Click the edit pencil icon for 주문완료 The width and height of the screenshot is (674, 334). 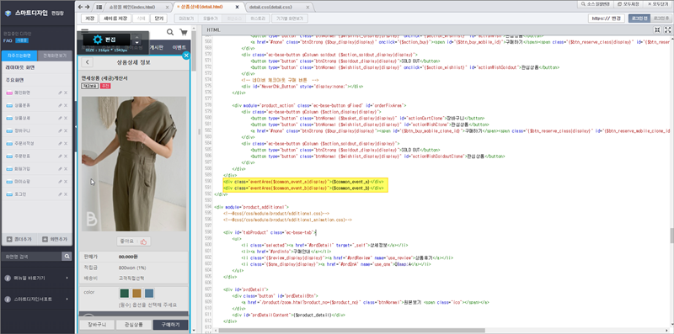[60, 156]
